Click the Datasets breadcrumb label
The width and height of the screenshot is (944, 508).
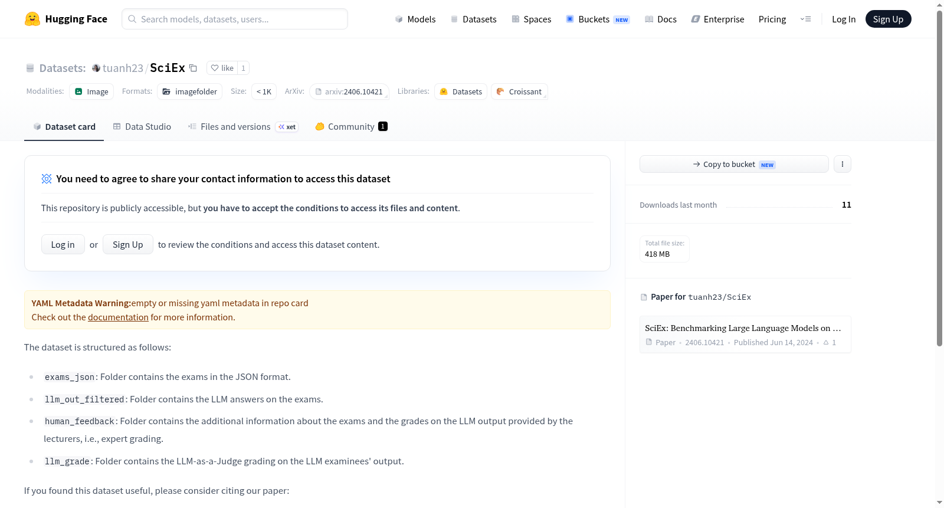pyautogui.click(x=63, y=68)
